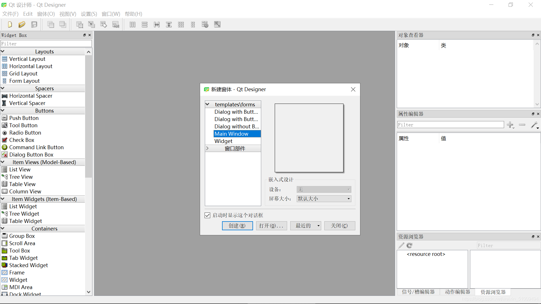The image size is (541, 304).
Task: Expand the 窗口部件 tree node
Action: click(207, 148)
